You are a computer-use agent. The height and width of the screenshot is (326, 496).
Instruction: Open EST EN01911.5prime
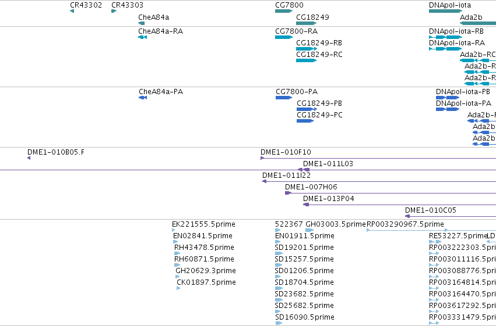[305, 236]
